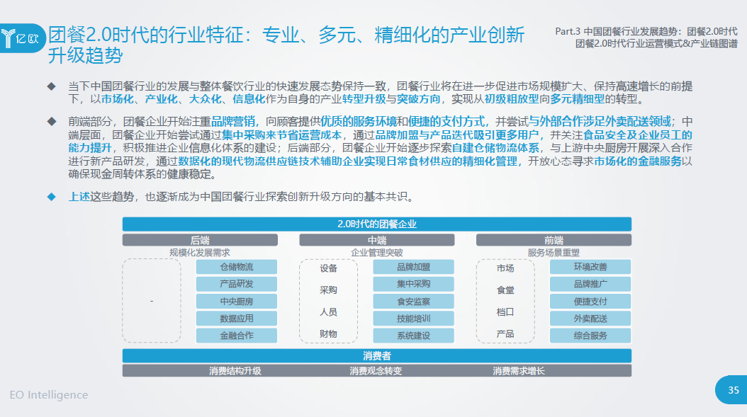Click the 系统建设 box
Screen dimensions: 747x417
(413, 336)
